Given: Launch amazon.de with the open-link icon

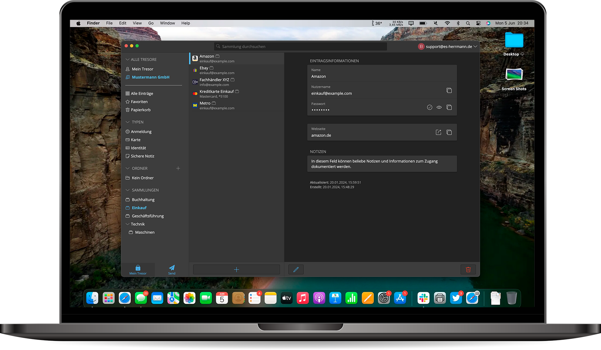Looking at the screenshot, I should tap(439, 132).
